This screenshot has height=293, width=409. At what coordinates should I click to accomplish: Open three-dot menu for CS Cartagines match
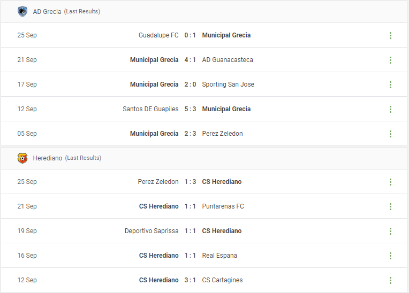pyautogui.click(x=390, y=280)
